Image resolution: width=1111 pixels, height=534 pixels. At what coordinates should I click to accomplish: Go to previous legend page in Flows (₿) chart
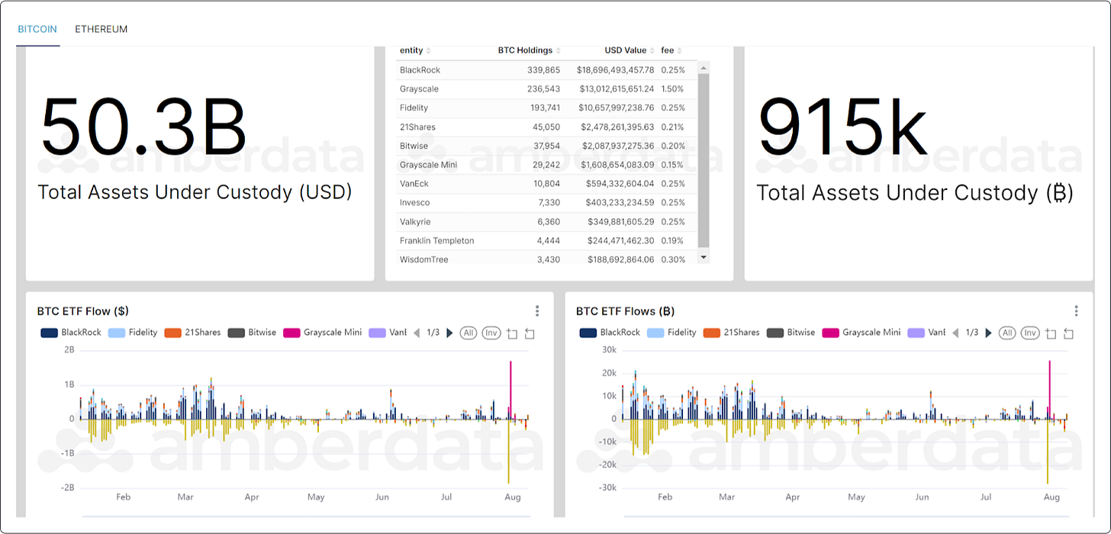point(955,333)
